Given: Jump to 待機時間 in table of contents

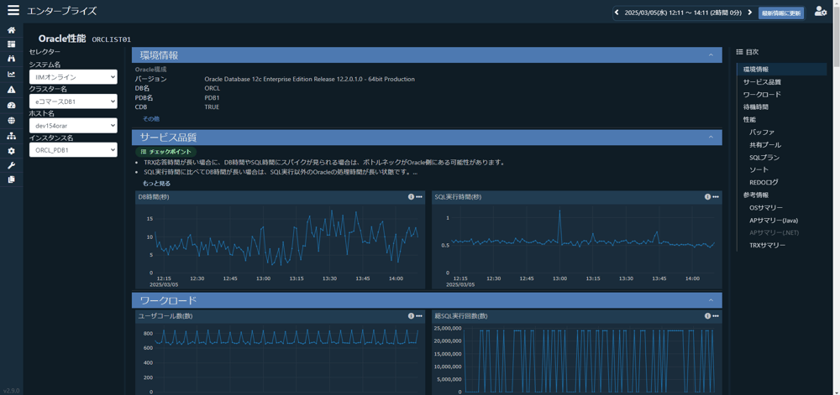Looking at the screenshot, I should click(x=755, y=107).
